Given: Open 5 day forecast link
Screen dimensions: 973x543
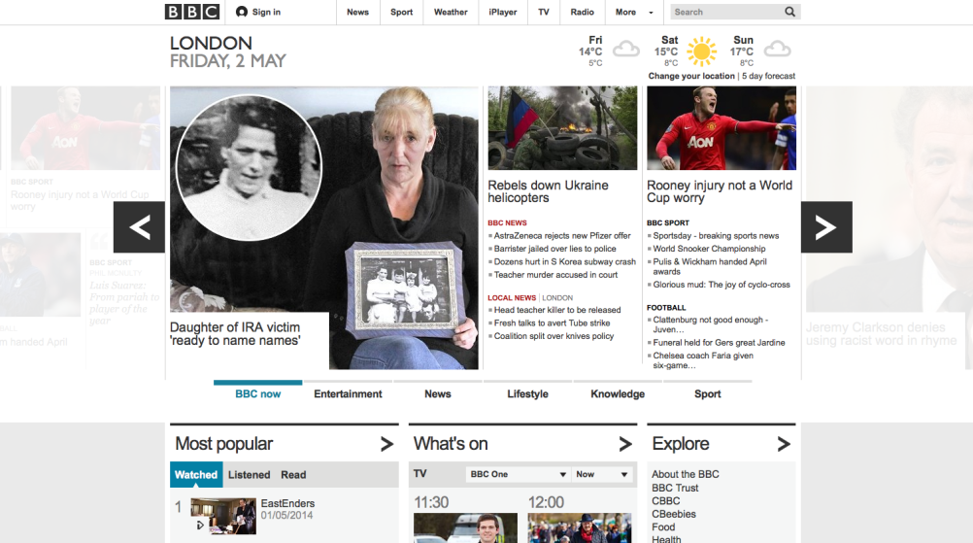Looking at the screenshot, I should 768,76.
